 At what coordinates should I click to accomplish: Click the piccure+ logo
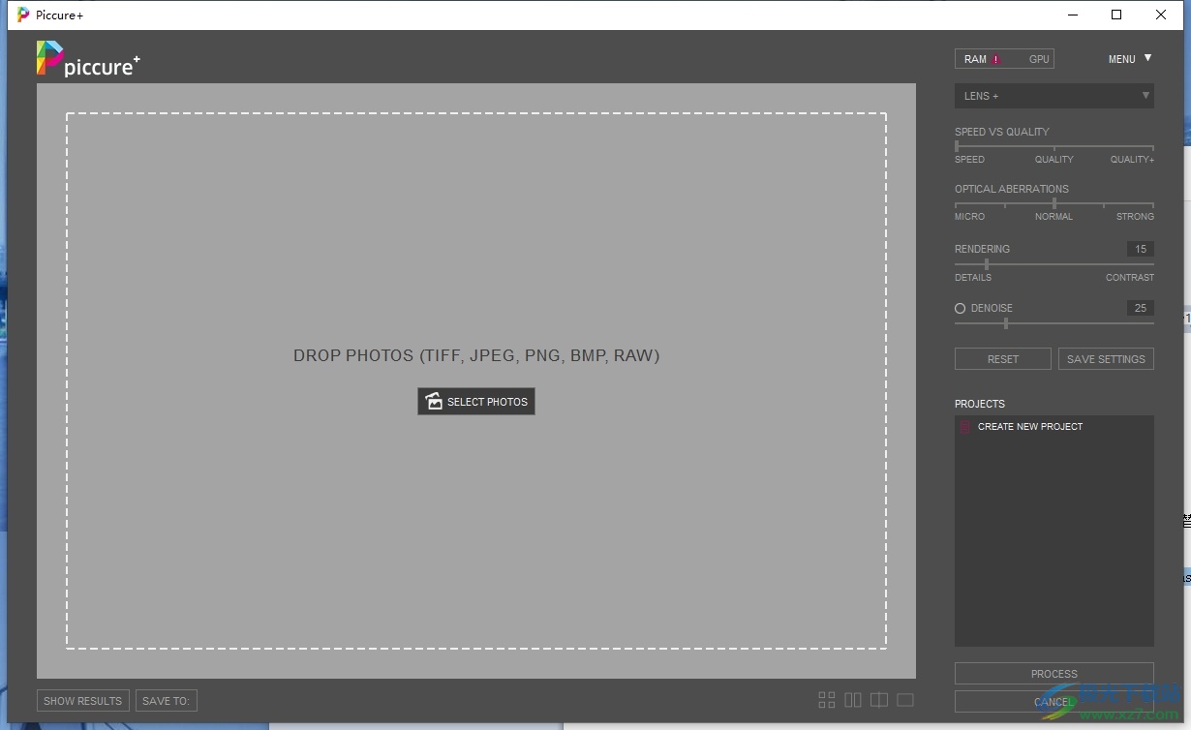click(x=88, y=59)
